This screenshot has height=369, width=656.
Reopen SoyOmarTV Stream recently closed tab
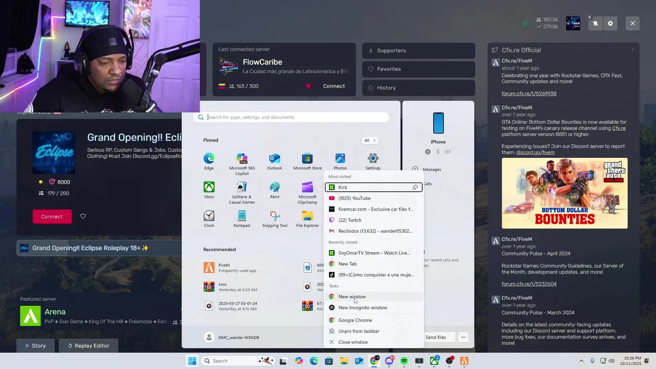[x=374, y=253]
